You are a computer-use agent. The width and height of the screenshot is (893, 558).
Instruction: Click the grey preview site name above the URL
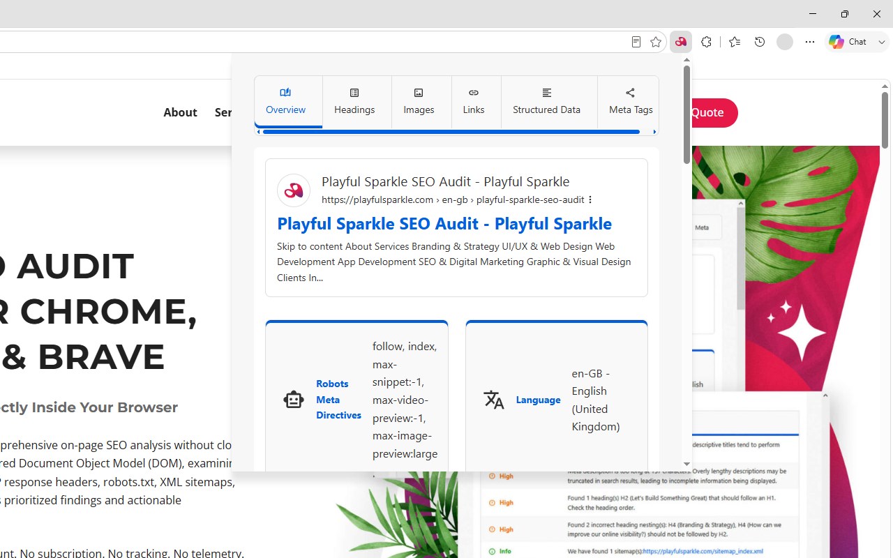(x=446, y=181)
